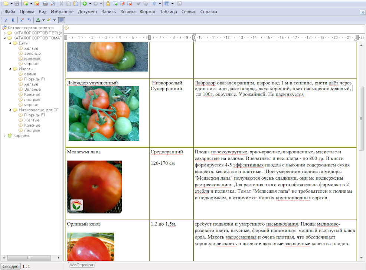Image resolution: width=366 pixels, height=270 pixels.
Task: Open the Корзина trash item
Action: 21,136
